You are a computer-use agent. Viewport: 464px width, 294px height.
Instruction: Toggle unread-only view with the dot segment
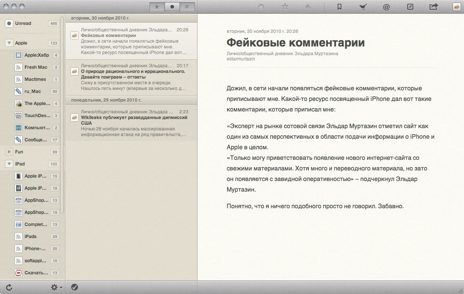(172, 6)
